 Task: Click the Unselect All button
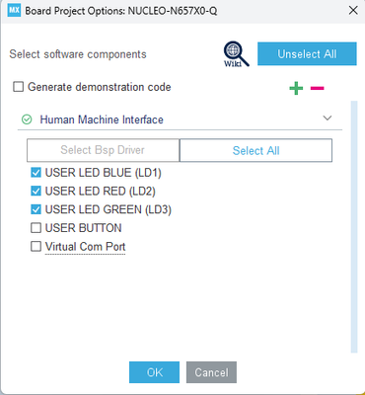tap(307, 54)
